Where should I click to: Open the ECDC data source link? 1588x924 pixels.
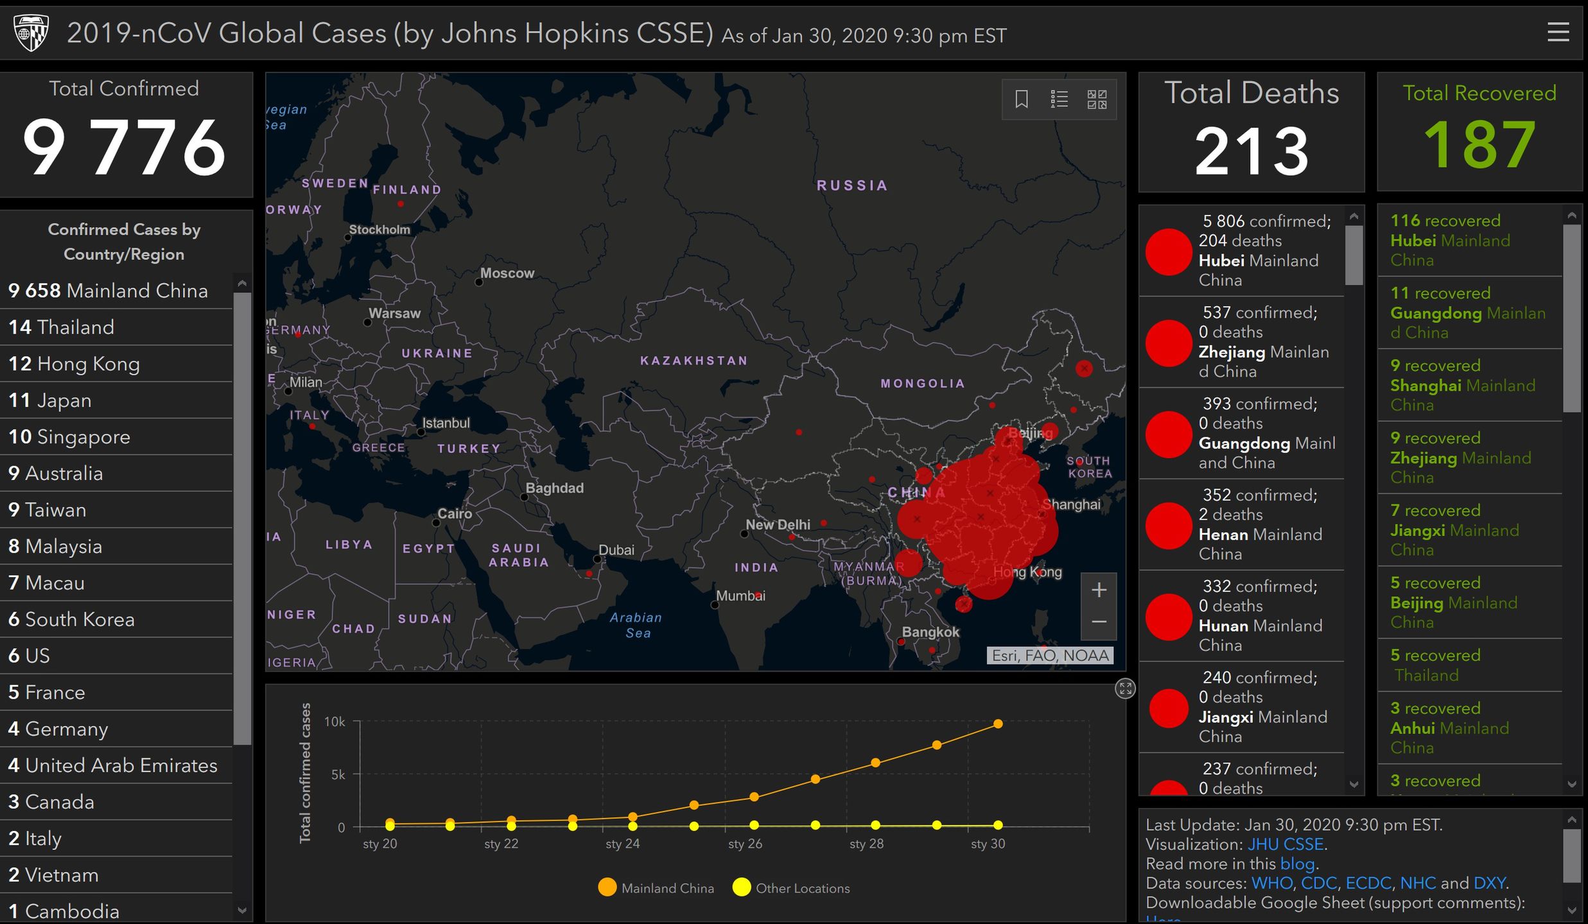(1368, 883)
